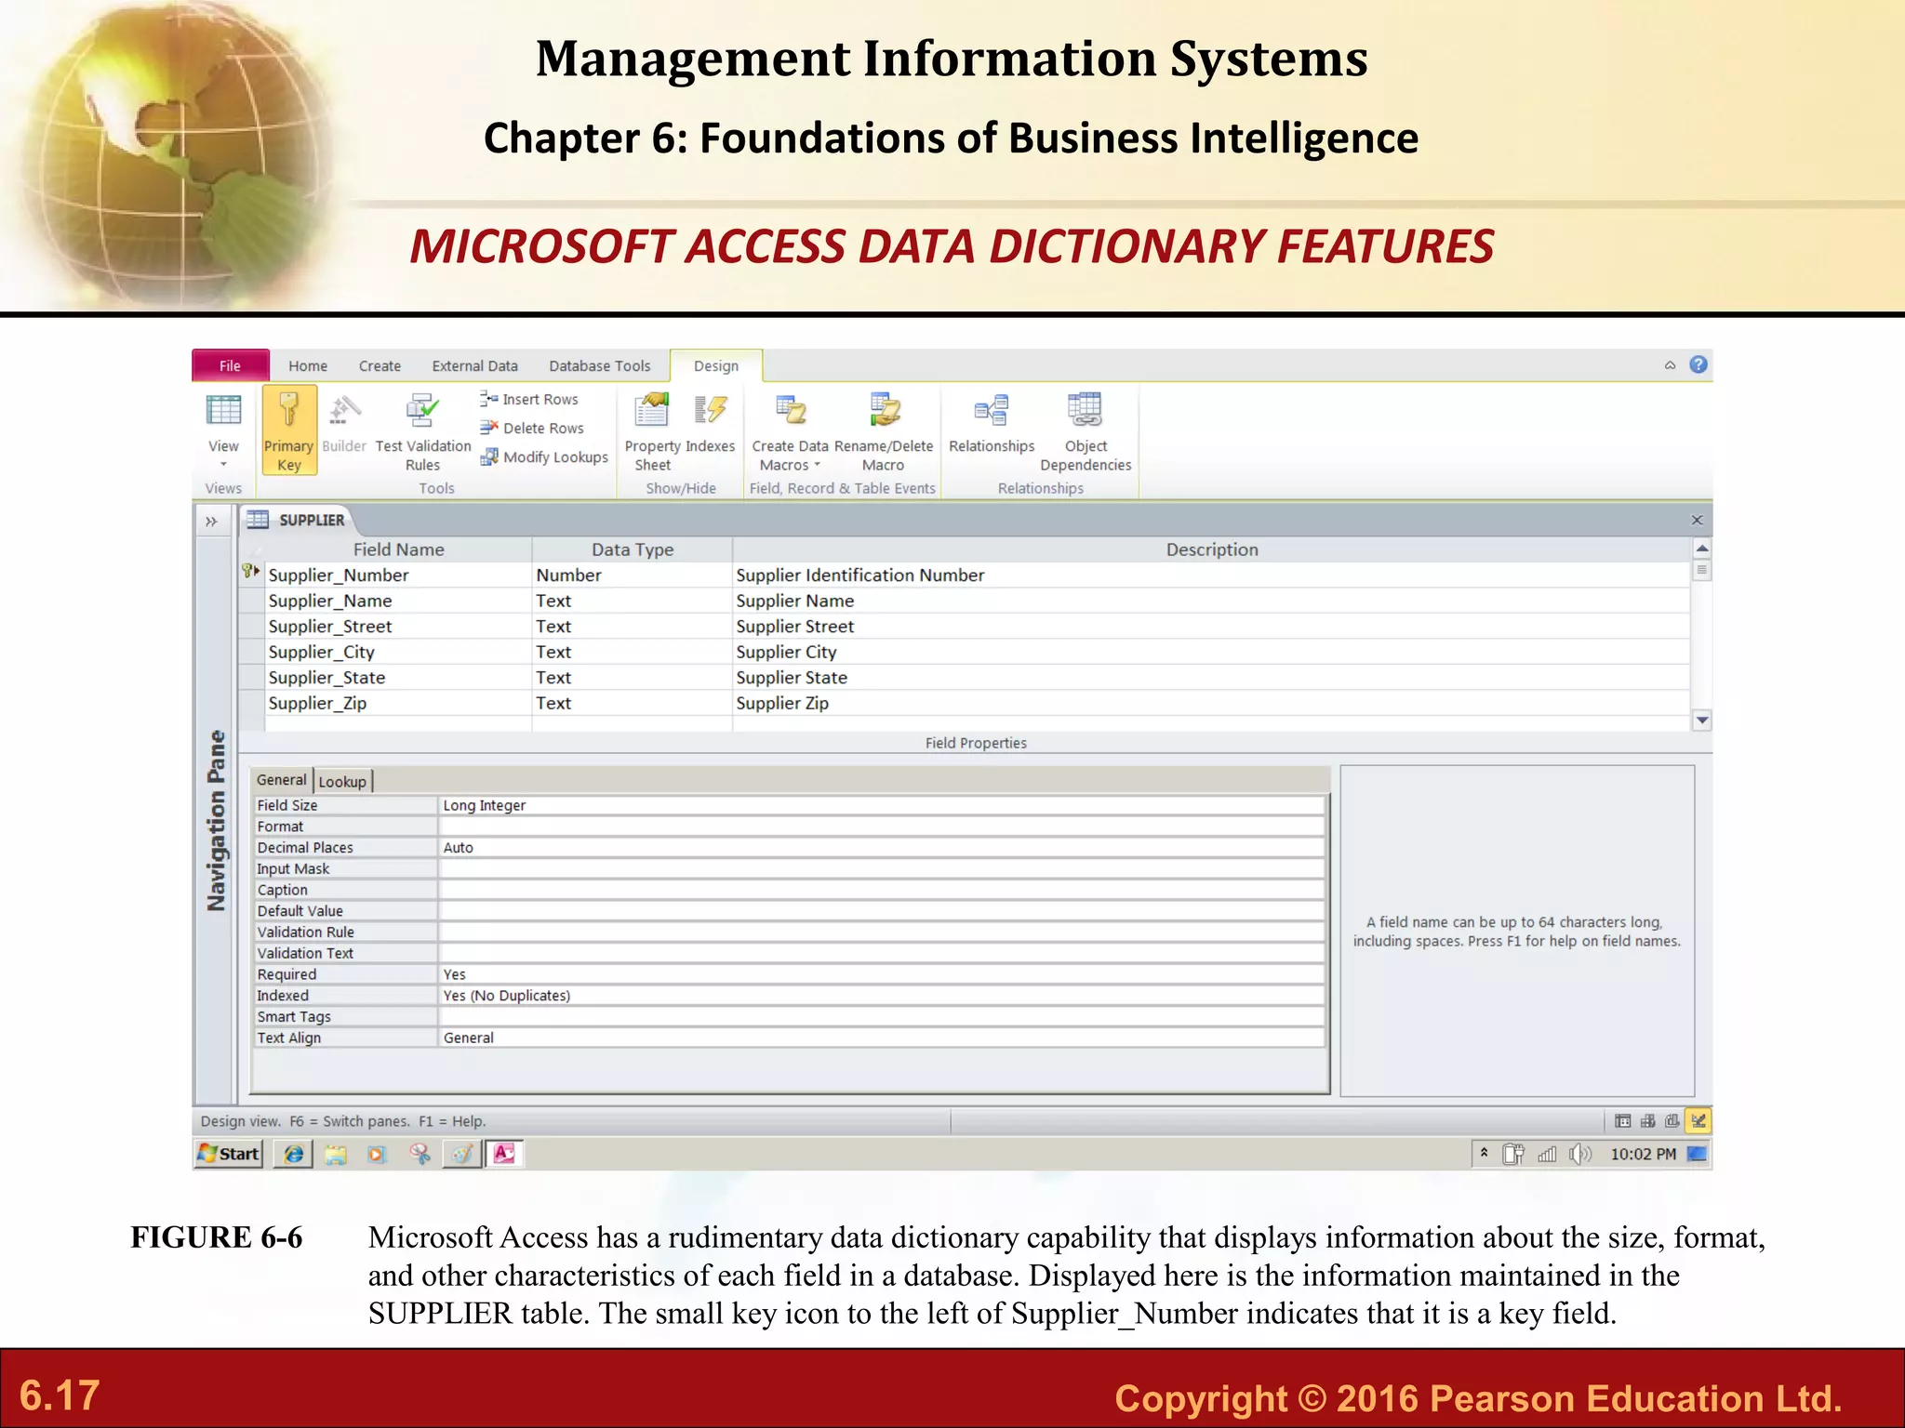Show hidden tray icons chevron
The height and width of the screenshot is (1428, 1905).
pyautogui.click(x=1484, y=1153)
